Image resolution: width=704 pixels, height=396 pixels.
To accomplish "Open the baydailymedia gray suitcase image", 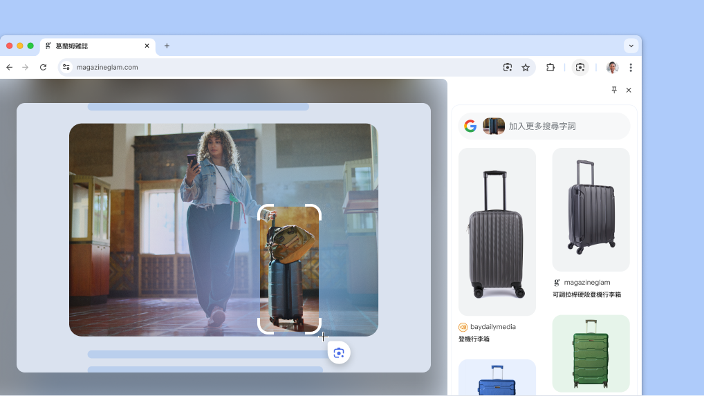I will tap(497, 232).
